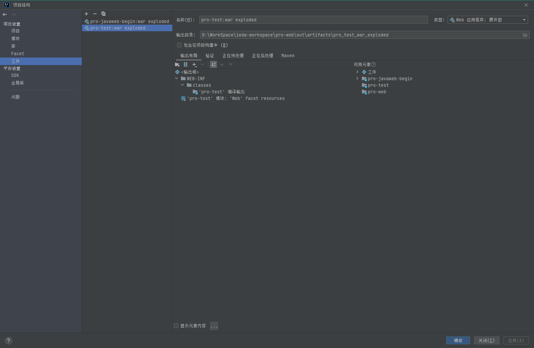This screenshot has width=534, height=348.
Task: Open the add copy of dropdown plus
Action: coord(194,65)
